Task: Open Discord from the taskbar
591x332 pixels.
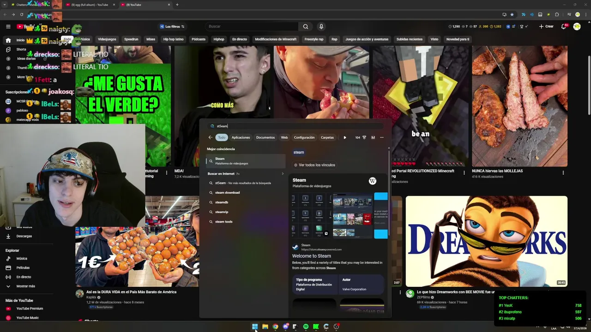Action: point(285,326)
